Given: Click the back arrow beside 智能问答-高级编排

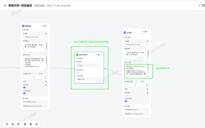Looking at the screenshot, I should pos(5,5).
